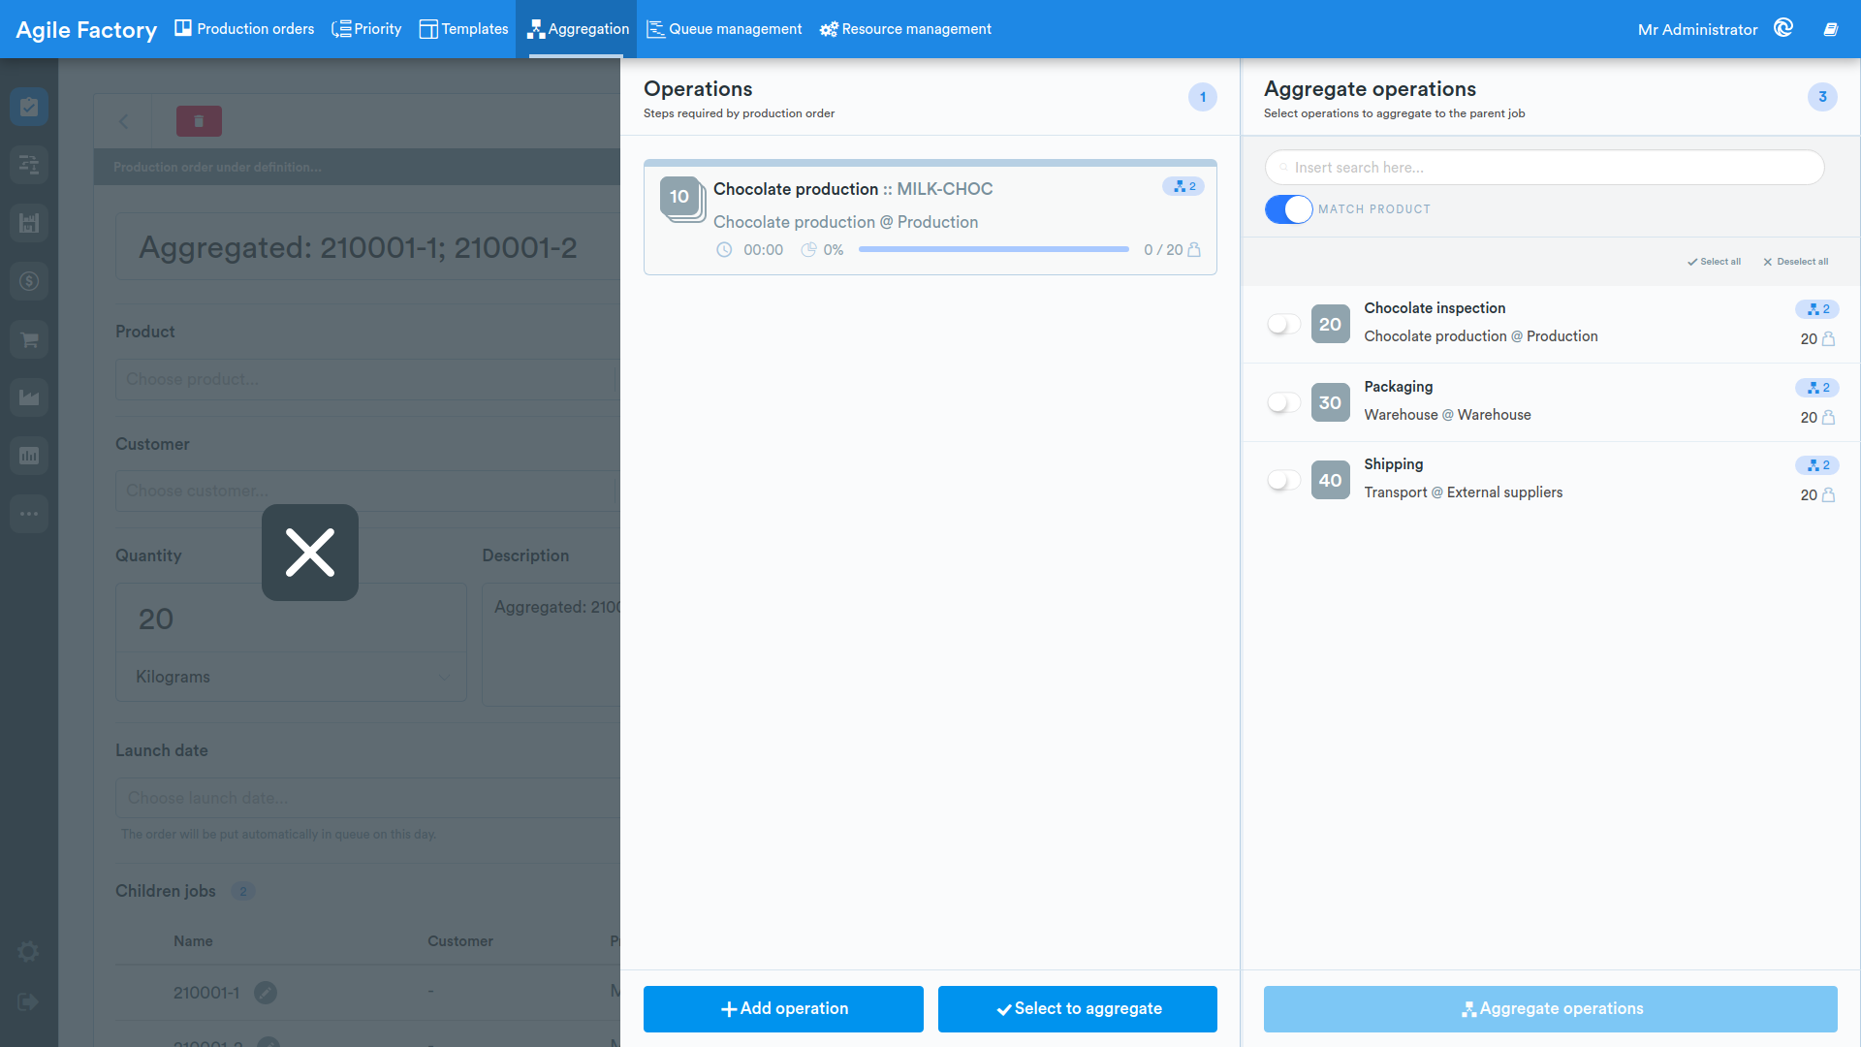Click the Deselect all link

pos(1795,262)
